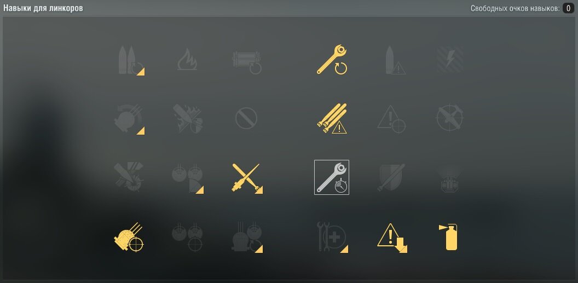Select the wrenches with plus repair skill

coord(332,238)
